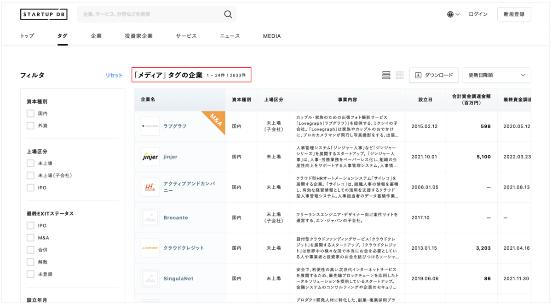Open the 投資家企業 tab
552x305 pixels.
(x=138, y=36)
